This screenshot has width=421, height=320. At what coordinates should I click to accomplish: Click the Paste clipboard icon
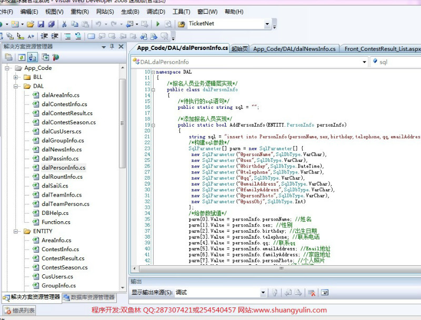tap(85, 24)
